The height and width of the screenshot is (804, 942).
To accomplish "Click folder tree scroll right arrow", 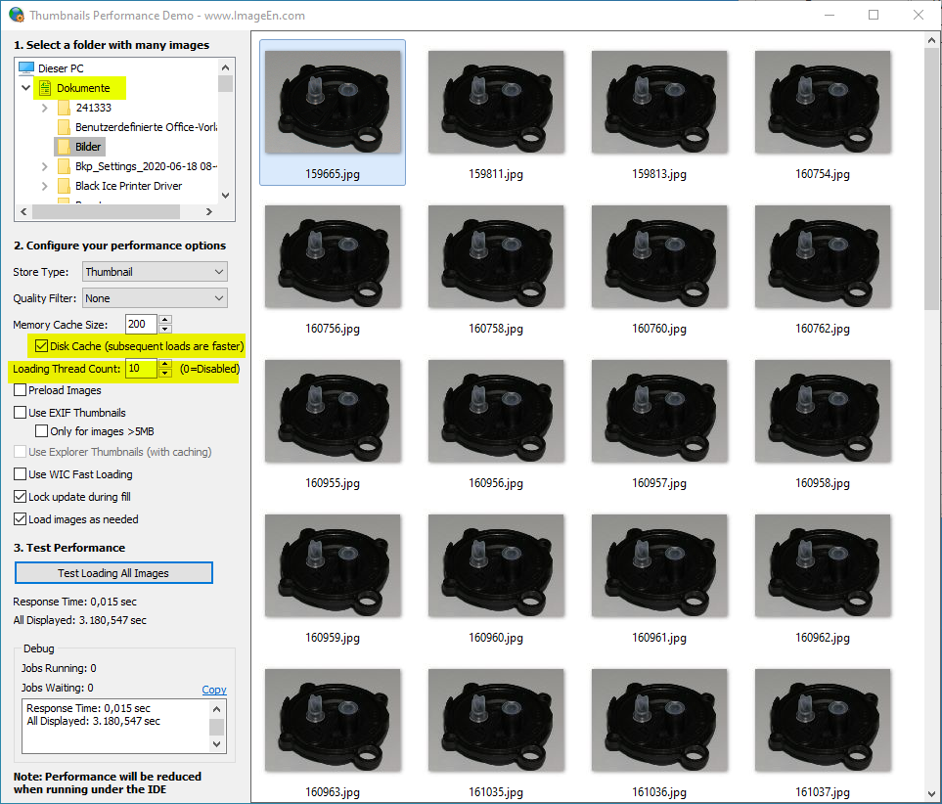I will [209, 211].
